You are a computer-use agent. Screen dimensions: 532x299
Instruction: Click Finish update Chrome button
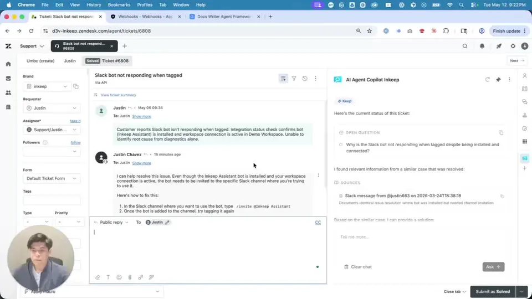point(509,31)
